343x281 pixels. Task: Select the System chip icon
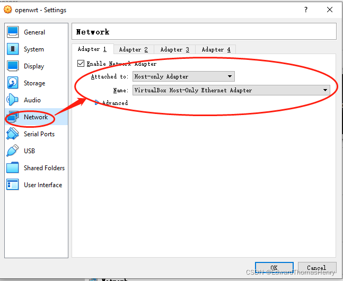13,49
